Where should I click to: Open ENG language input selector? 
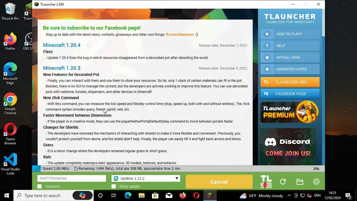click(x=317, y=195)
